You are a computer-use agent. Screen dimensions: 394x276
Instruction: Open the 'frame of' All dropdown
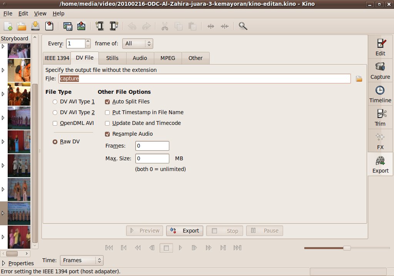(137, 43)
